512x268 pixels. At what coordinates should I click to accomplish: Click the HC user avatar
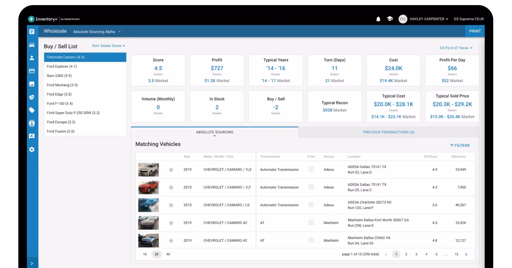click(403, 19)
